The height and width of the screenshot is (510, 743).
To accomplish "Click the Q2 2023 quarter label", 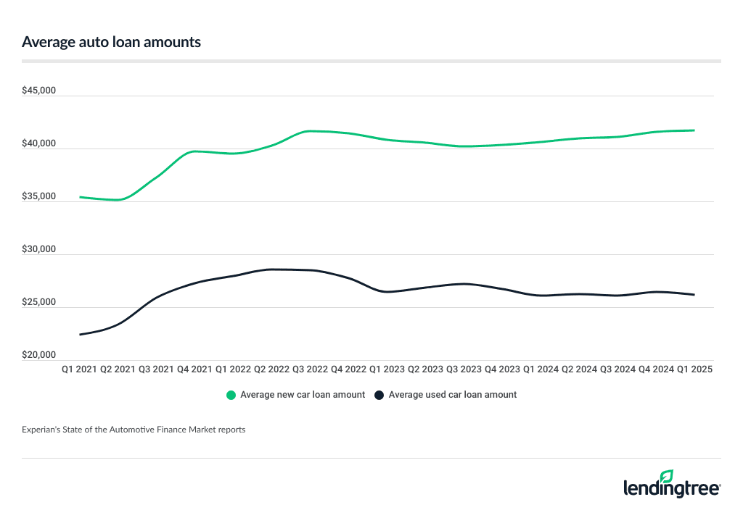I will pyautogui.click(x=425, y=369).
